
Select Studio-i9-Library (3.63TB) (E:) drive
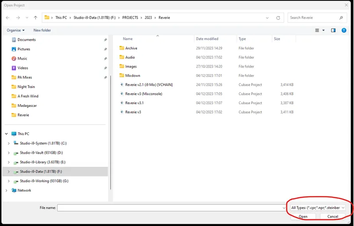42,162
